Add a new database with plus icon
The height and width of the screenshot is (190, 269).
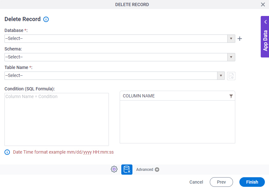(x=240, y=39)
